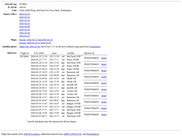Visit the Flightradar24 link
Screen dimensions: 182x137
coord(93,134)
